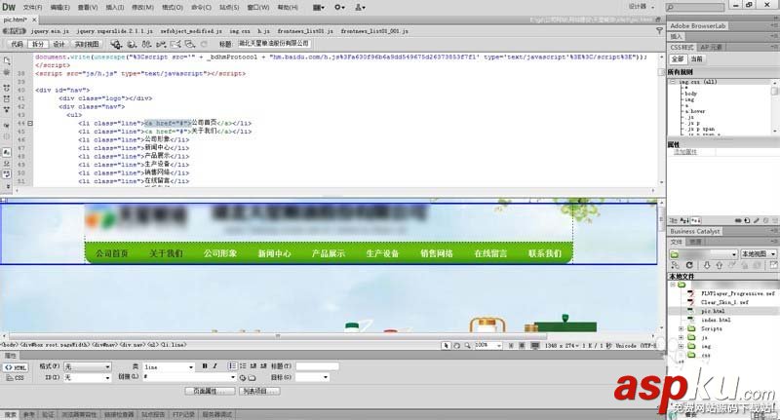Image resolution: width=780 pixels, height=420 pixels.
Task: Click the Live View button
Action: pos(87,44)
